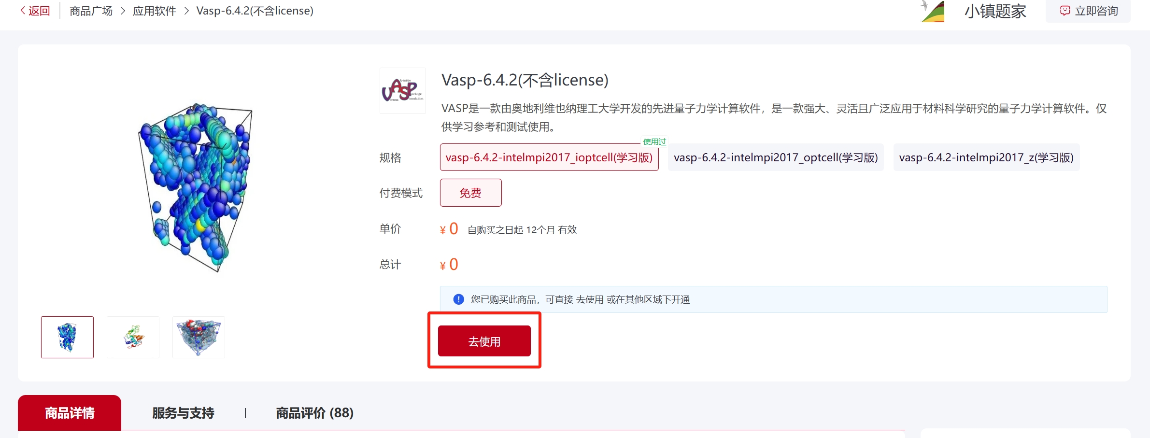1150x438 pixels.
Task: Pick the vasp-6.4.2-intelmpi2017_z(学习版) spec
Action: pos(986,157)
